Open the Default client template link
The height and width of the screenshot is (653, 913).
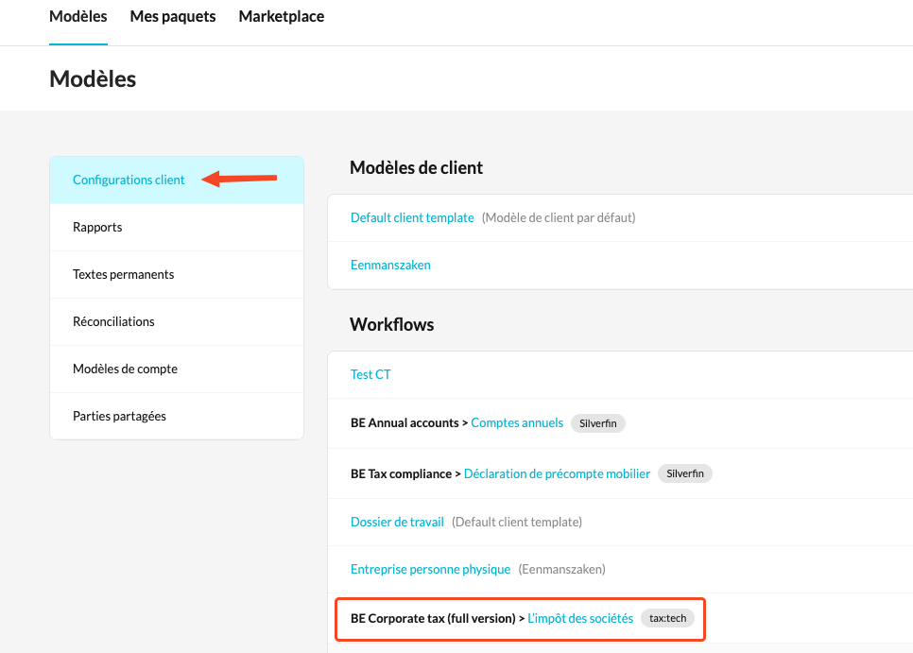click(412, 217)
